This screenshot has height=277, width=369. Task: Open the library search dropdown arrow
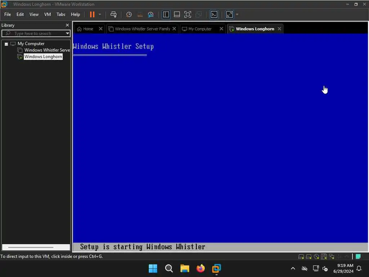pos(67,34)
